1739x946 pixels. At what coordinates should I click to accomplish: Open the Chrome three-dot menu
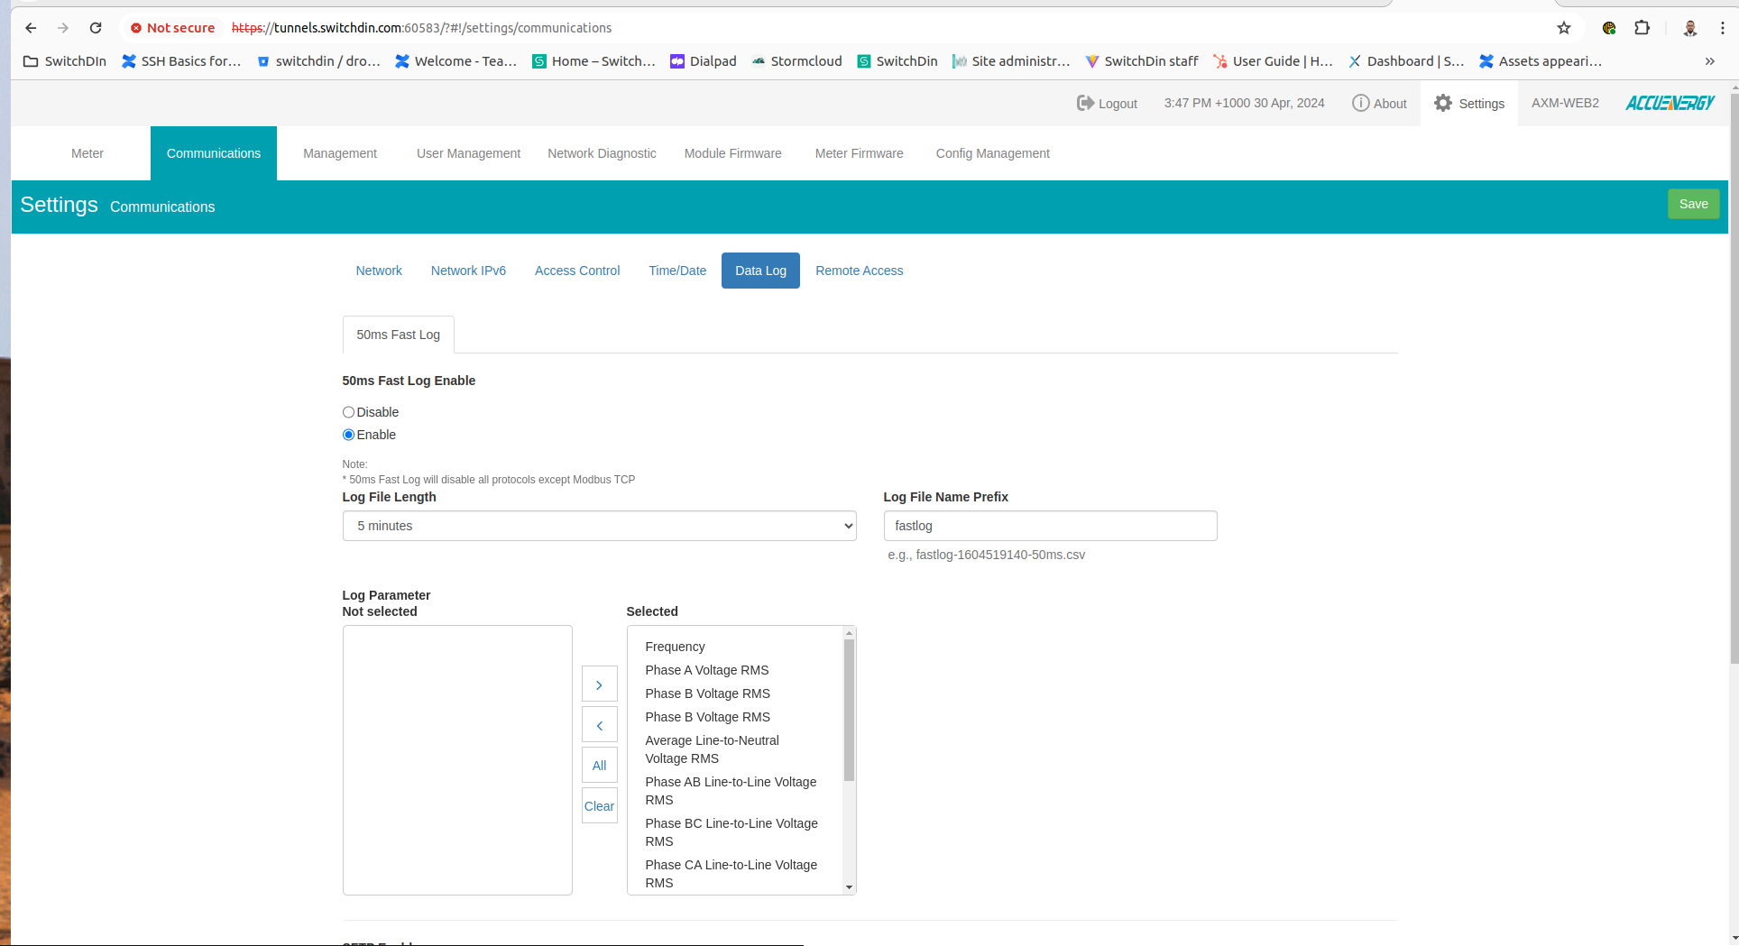(1723, 28)
